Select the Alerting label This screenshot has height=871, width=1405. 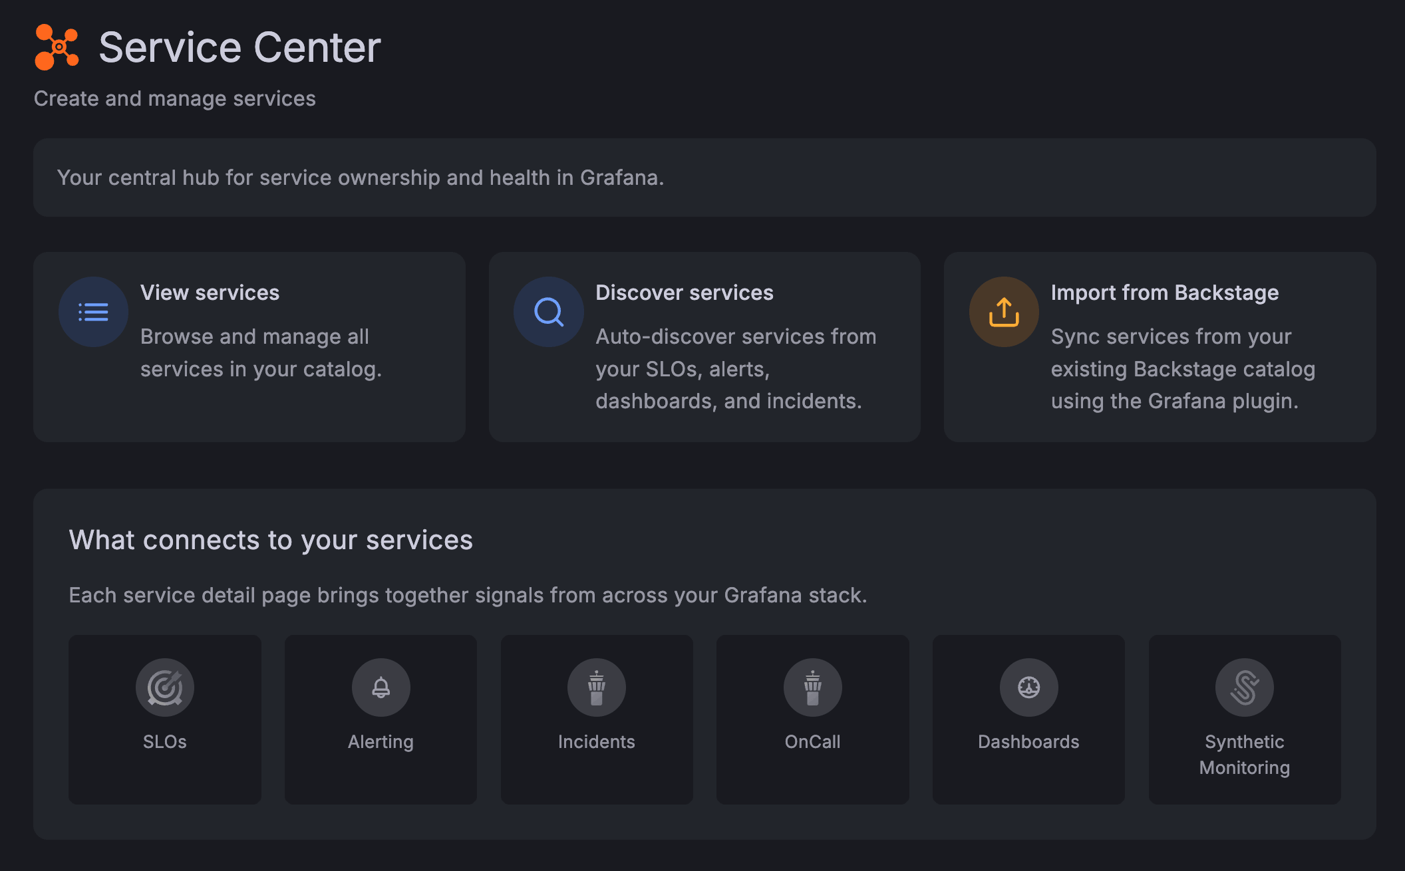tap(381, 742)
